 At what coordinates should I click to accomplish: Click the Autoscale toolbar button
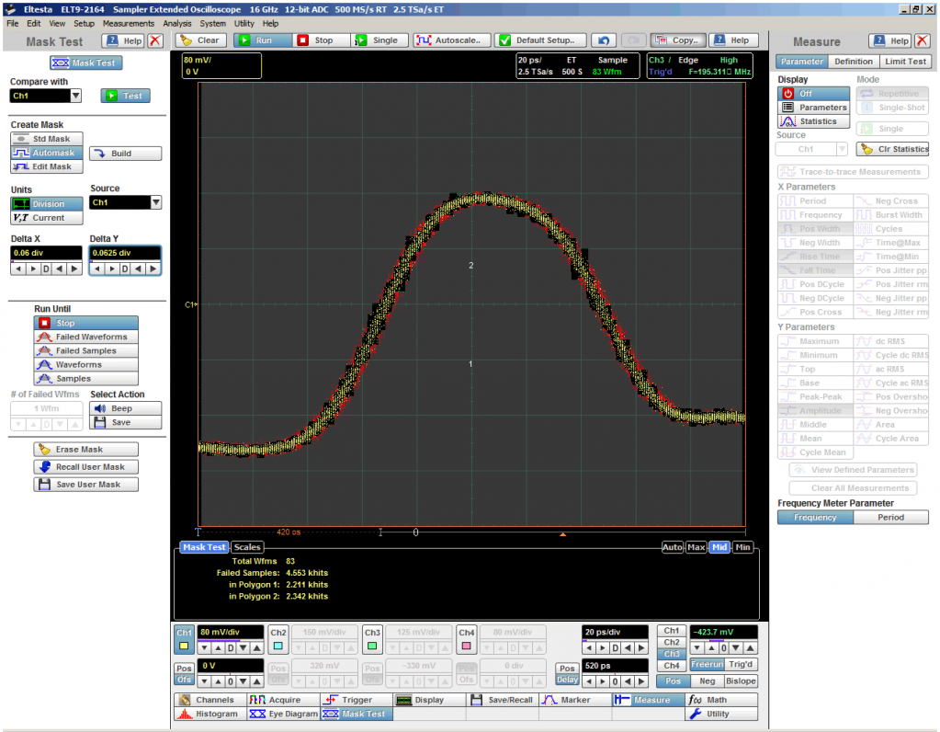click(450, 40)
